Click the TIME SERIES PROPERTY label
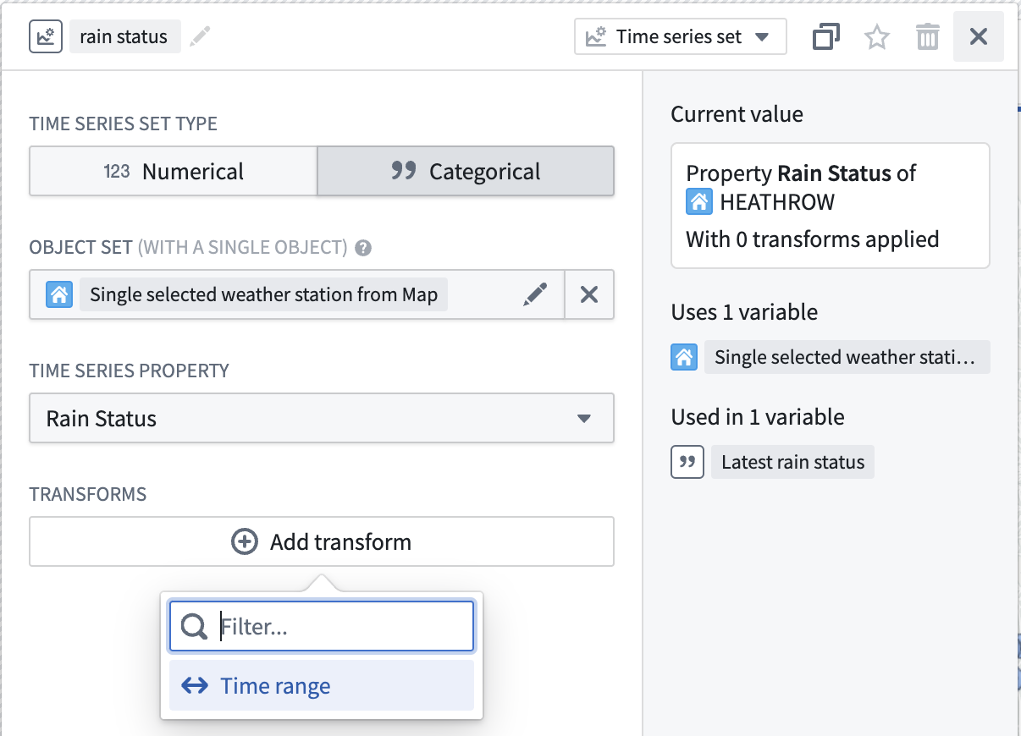 click(130, 371)
